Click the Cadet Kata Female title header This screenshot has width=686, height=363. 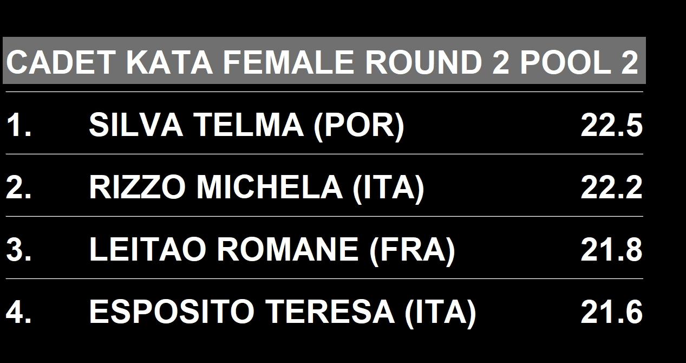tap(323, 62)
